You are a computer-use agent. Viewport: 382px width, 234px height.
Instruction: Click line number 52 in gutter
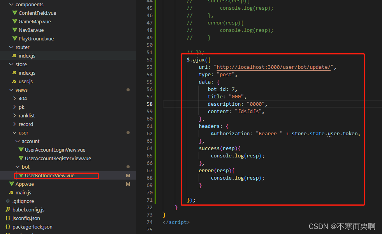click(150, 60)
